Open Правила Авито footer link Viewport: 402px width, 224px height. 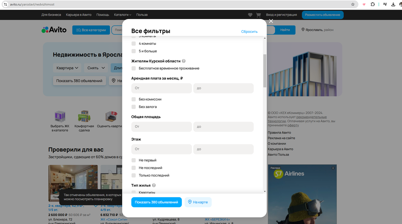(279, 133)
